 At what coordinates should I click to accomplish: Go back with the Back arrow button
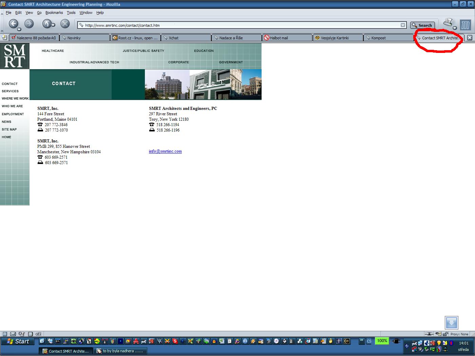(13, 24)
